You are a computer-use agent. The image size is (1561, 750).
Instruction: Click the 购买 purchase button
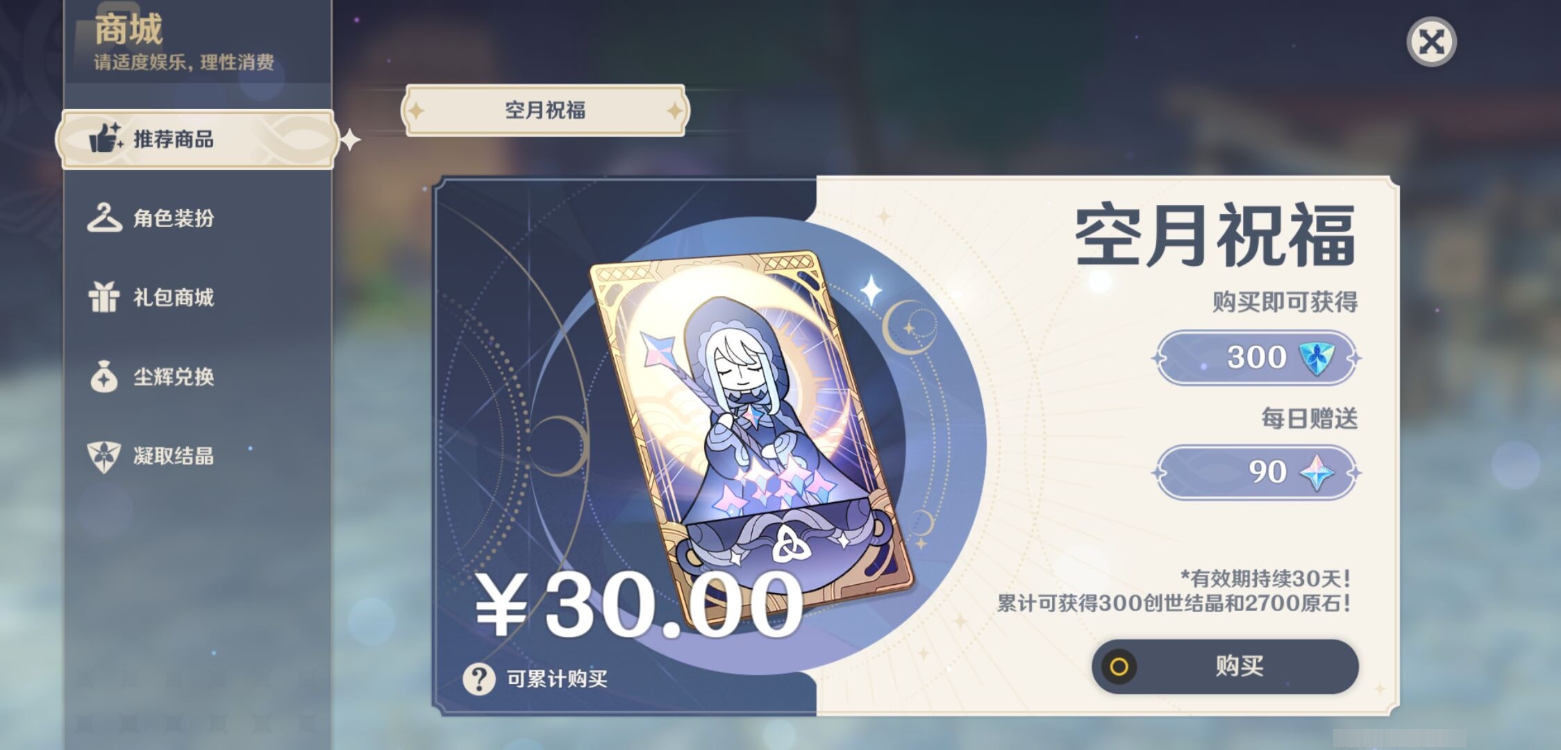pos(1225,667)
